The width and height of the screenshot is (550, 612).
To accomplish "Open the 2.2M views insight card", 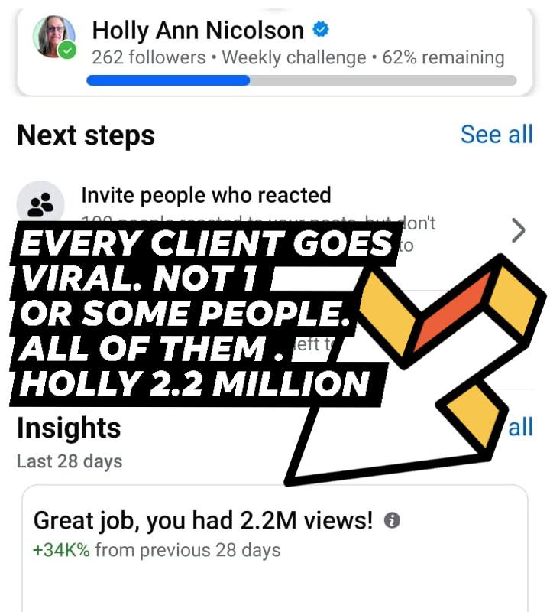I will coord(275,551).
